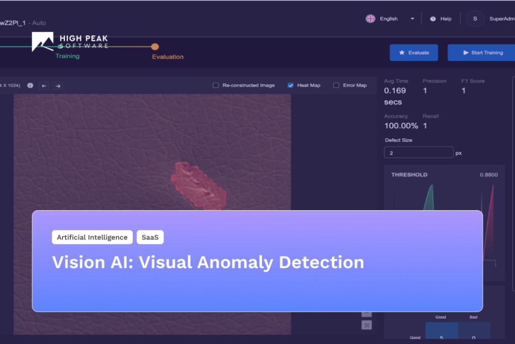Expand the SuperAdmin account menu

click(501, 19)
